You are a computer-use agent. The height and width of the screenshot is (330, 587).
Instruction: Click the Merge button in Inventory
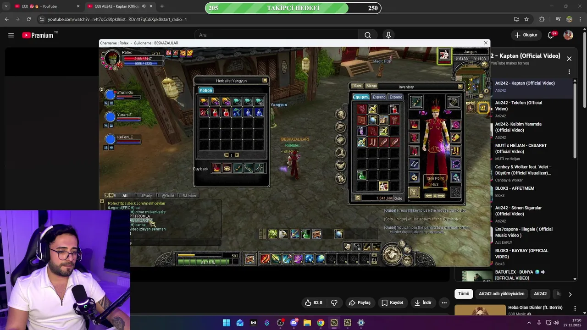(371, 86)
